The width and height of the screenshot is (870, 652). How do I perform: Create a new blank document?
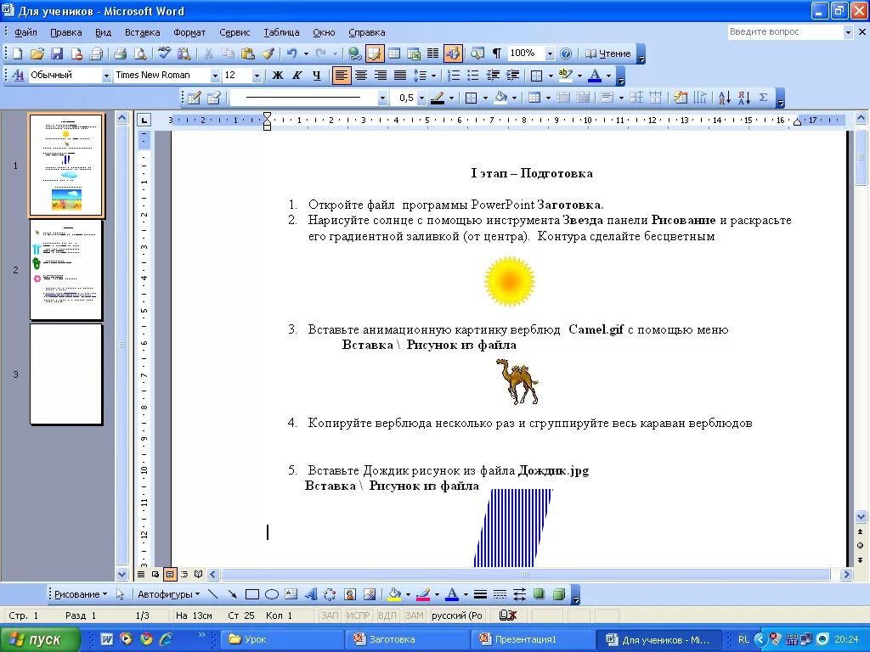(18, 53)
